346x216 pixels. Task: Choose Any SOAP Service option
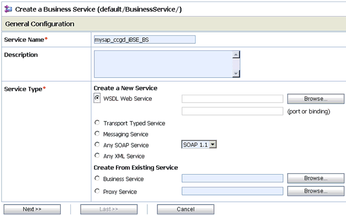(x=97, y=144)
